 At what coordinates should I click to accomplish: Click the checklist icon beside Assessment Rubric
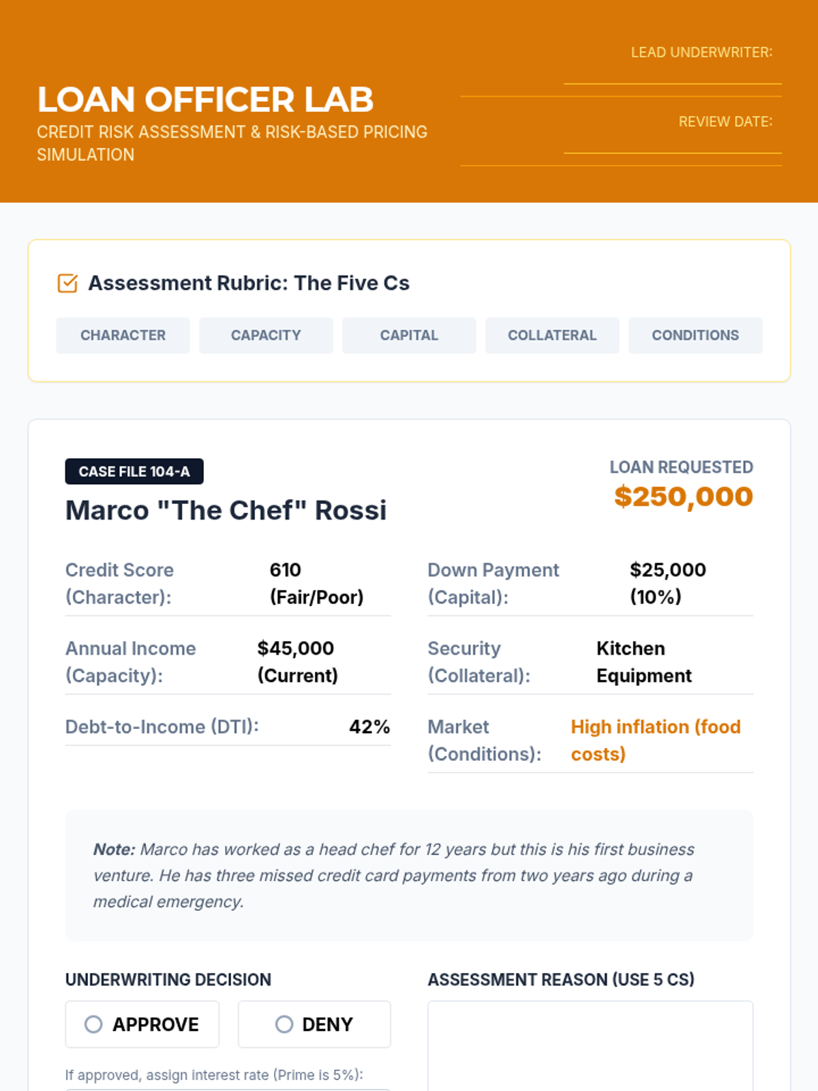tap(67, 283)
